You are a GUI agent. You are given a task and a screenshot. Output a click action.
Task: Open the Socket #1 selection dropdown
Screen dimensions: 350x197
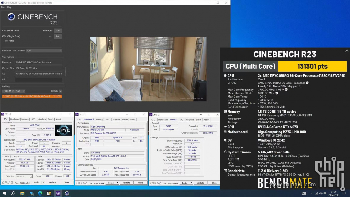tap(24, 176)
